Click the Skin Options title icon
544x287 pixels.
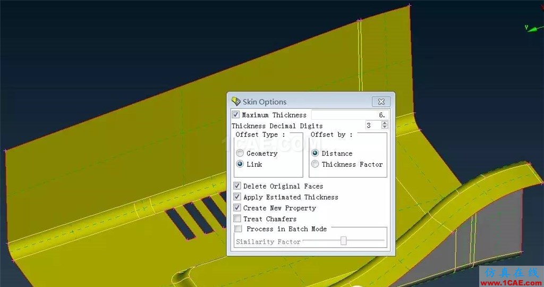[x=236, y=102]
